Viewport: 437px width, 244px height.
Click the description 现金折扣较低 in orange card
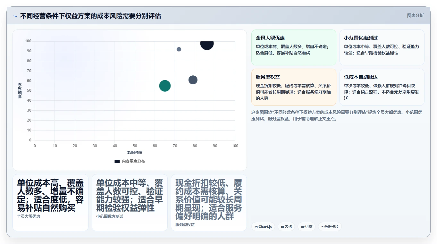click(x=293, y=92)
